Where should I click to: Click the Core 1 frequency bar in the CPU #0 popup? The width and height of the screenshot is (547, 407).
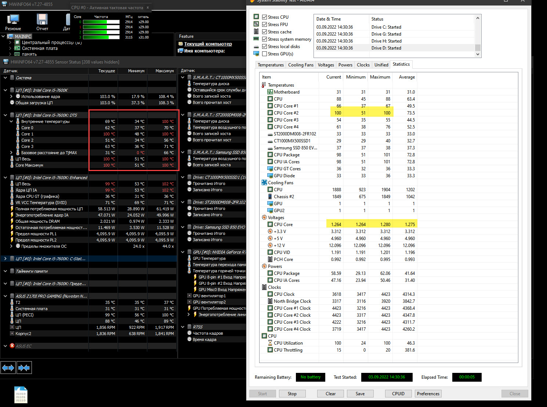101,27
